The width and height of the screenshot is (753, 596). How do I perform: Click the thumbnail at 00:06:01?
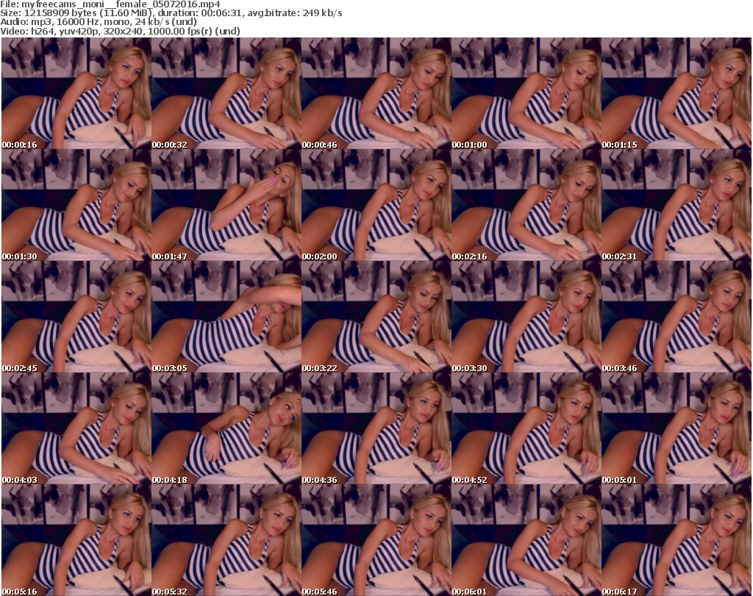click(526, 540)
